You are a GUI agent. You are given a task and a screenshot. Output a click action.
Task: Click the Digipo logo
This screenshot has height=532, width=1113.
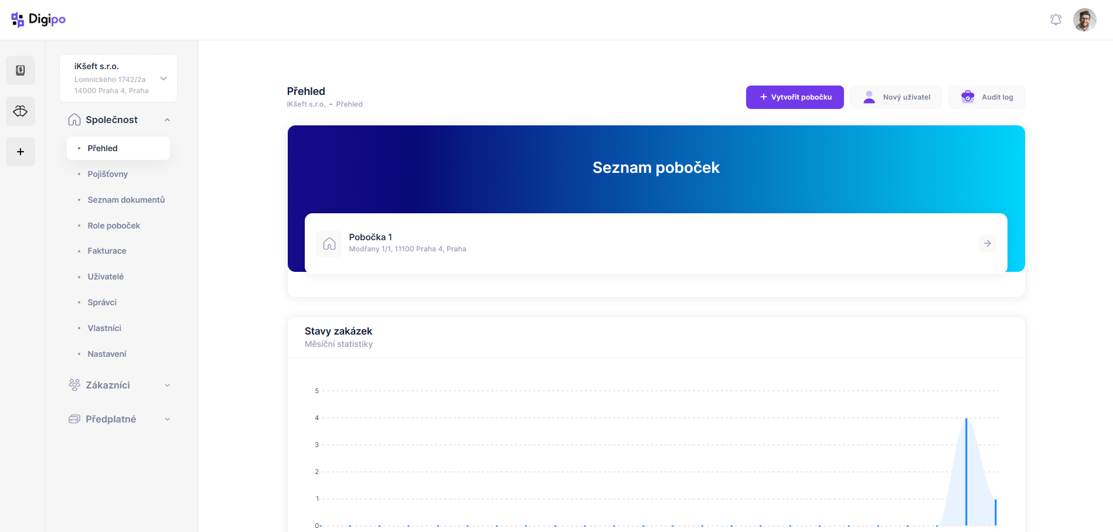[x=39, y=19]
